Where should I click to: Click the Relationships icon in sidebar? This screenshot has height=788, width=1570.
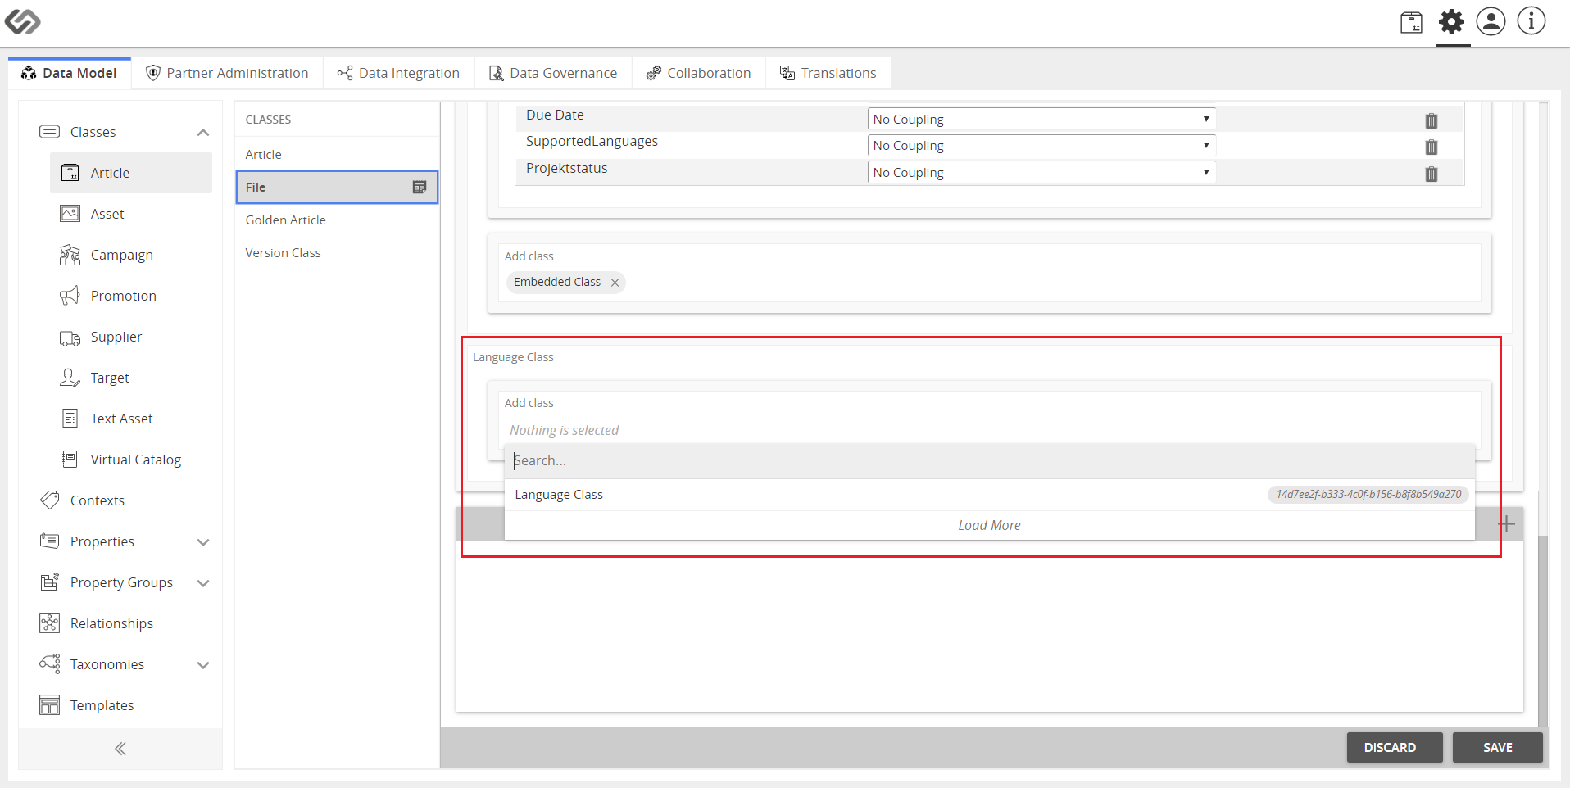click(x=50, y=623)
